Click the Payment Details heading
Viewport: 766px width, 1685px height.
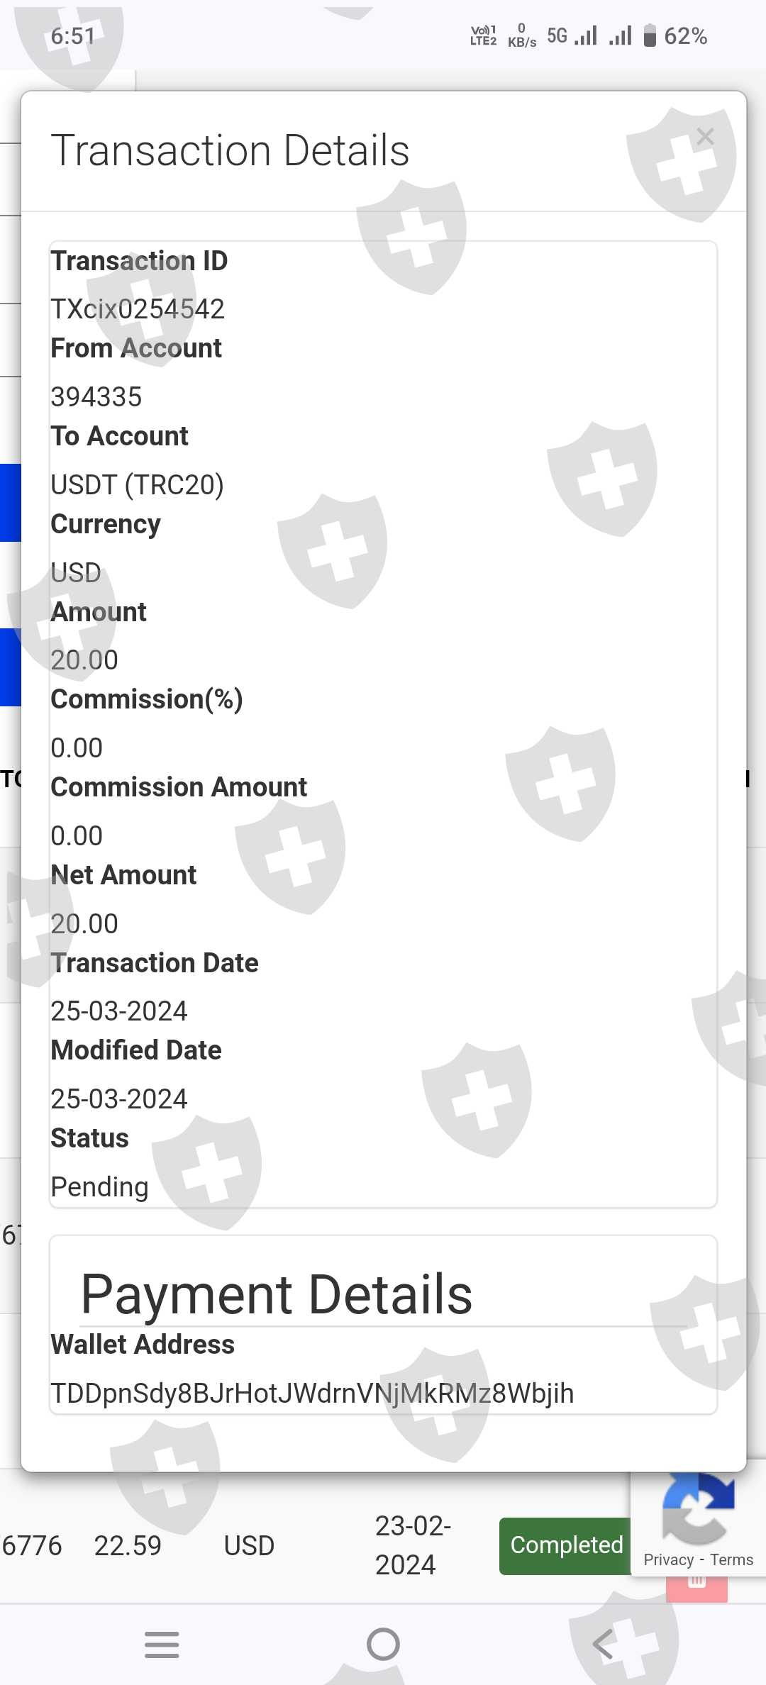pos(277,1294)
